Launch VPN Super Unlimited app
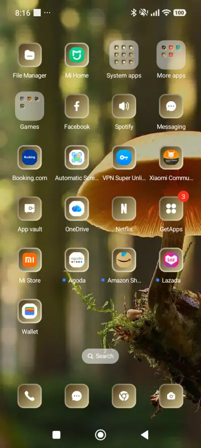The width and height of the screenshot is (201, 448). (x=124, y=157)
